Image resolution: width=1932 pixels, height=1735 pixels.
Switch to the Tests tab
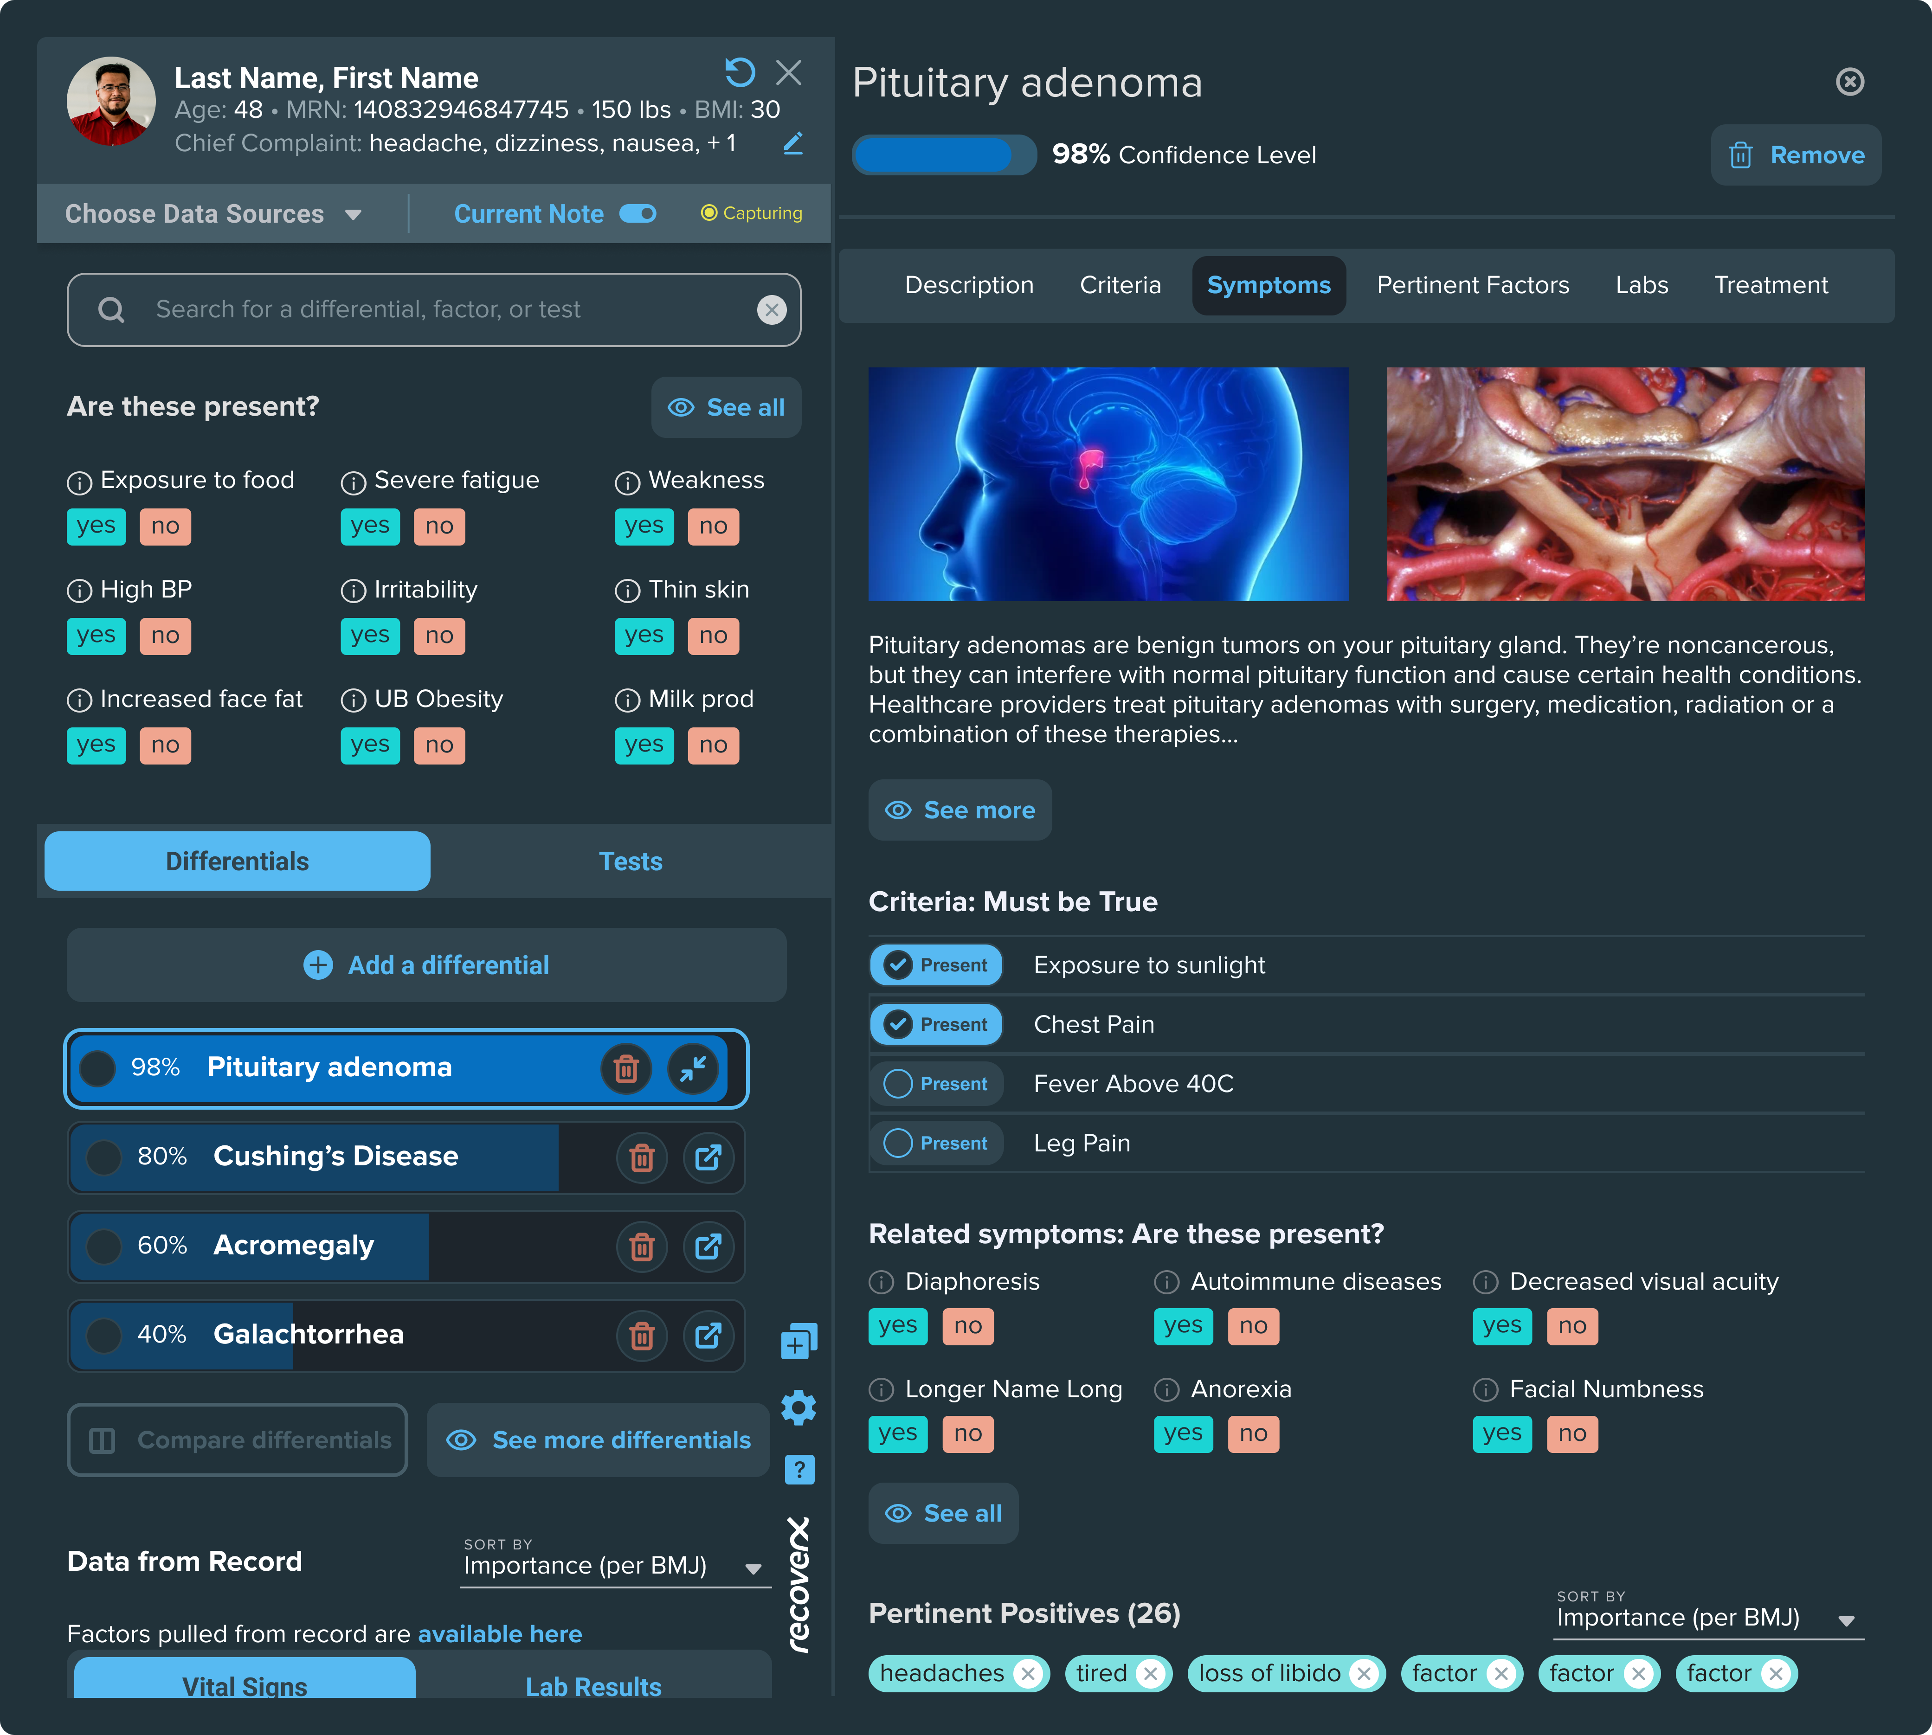[631, 862]
